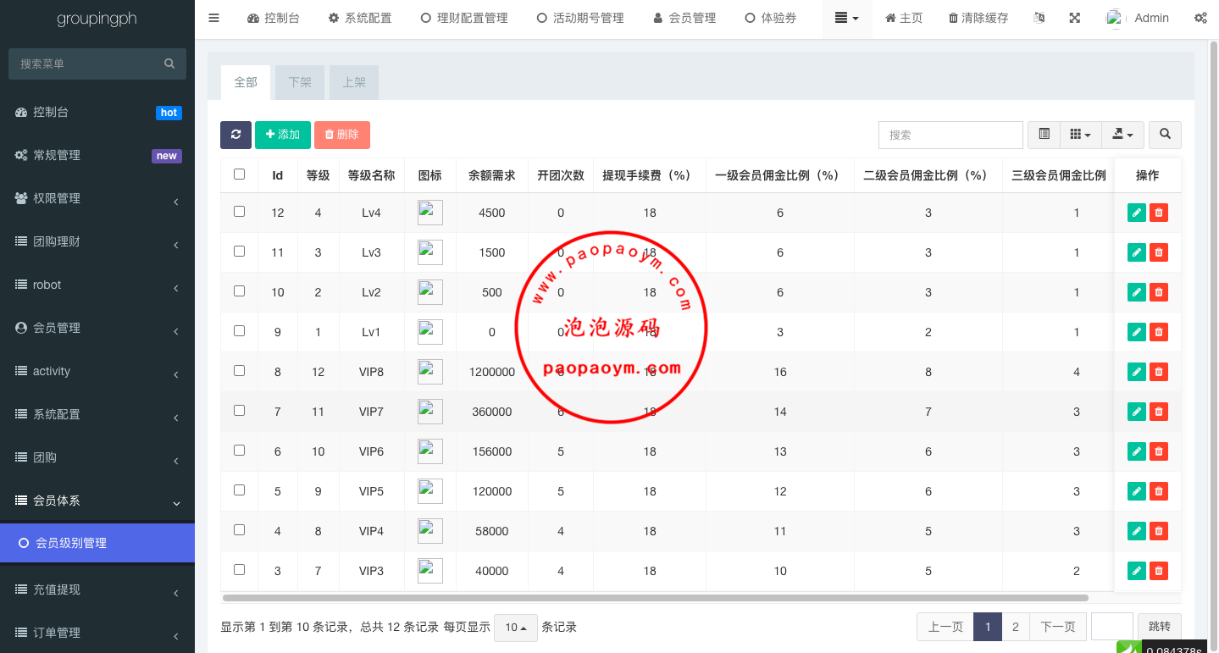Viewport: 1219px width, 653px height.
Task: Open the 会员管理 top navigation tab
Action: (x=684, y=18)
